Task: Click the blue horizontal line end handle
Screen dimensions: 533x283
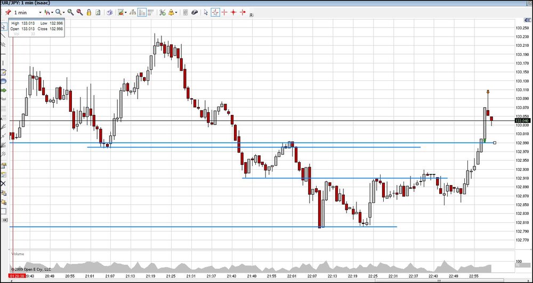Action: click(495, 143)
